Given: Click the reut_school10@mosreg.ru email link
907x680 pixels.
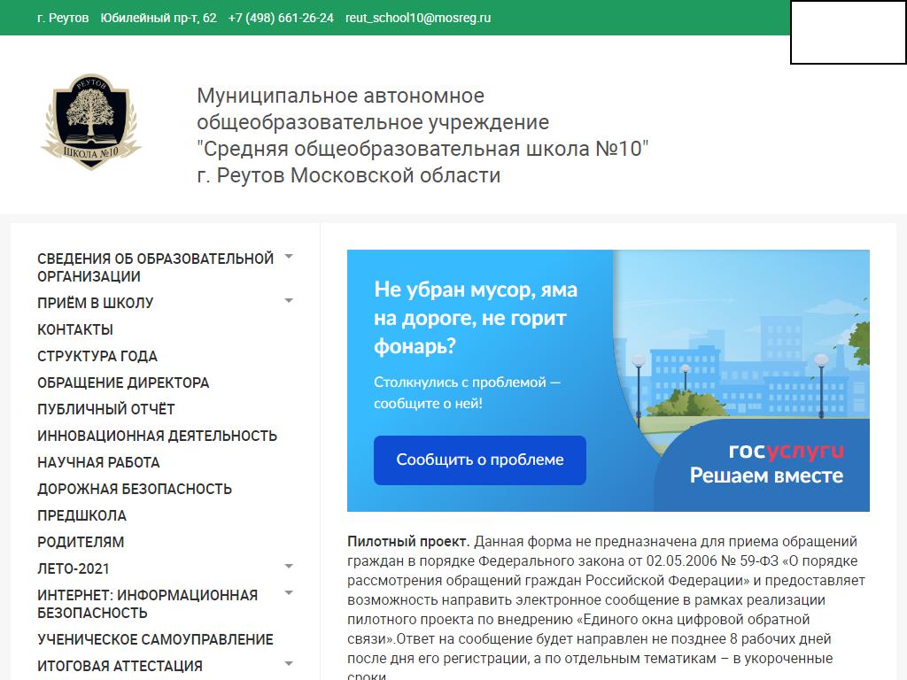Looking at the screenshot, I should coord(418,18).
